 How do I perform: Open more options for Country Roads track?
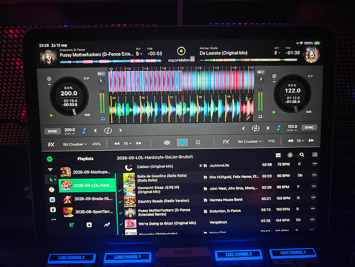(313, 197)
